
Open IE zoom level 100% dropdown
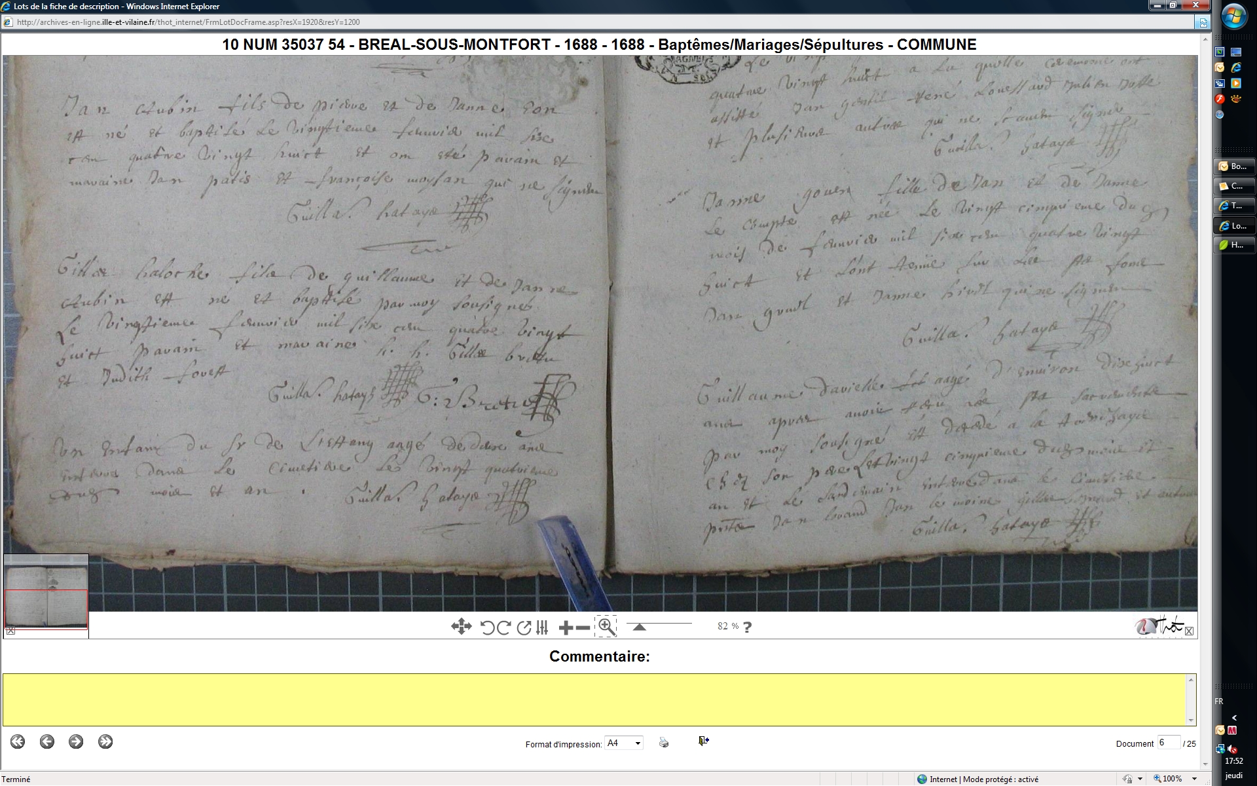pos(1195,779)
